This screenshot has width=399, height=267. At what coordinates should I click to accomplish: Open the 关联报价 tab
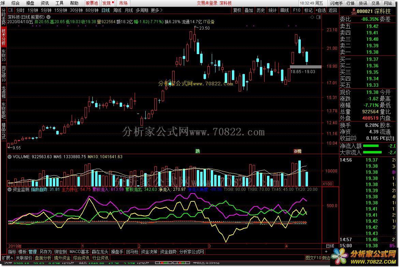pos(24,258)
